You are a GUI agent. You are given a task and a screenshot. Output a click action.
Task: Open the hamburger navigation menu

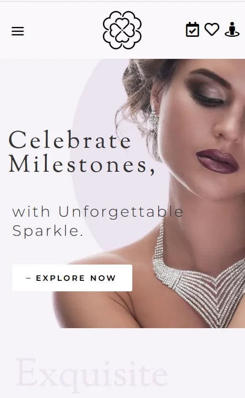point(18,31)
